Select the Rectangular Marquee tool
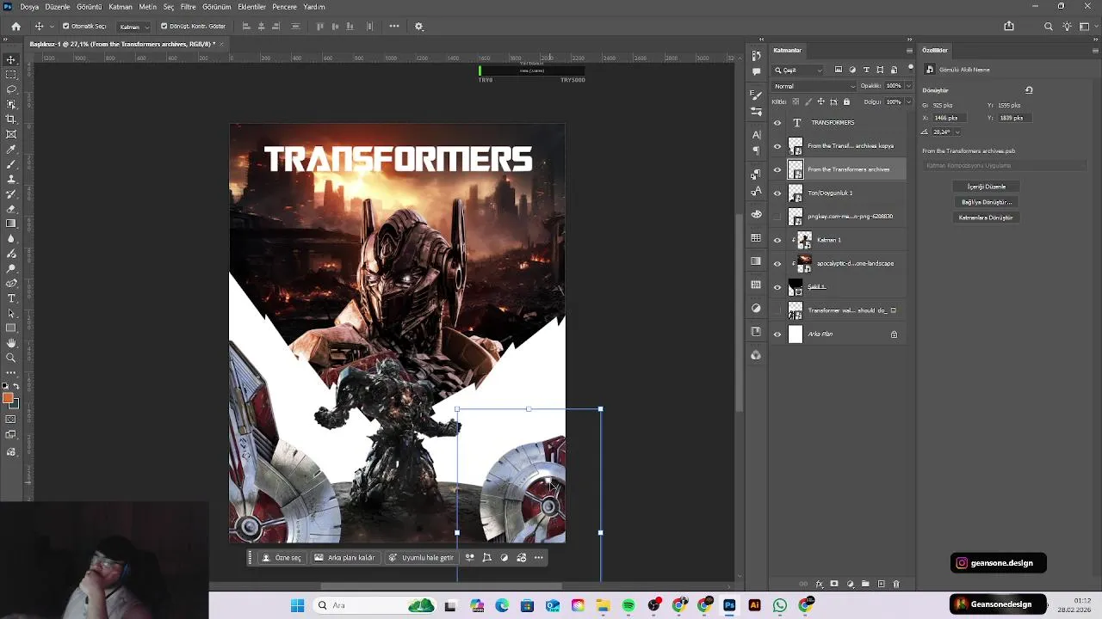1102x619 pixels. (x=11, y=75)
